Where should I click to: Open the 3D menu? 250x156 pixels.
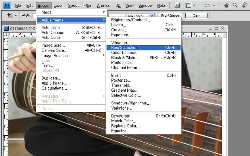click(118, 6)
